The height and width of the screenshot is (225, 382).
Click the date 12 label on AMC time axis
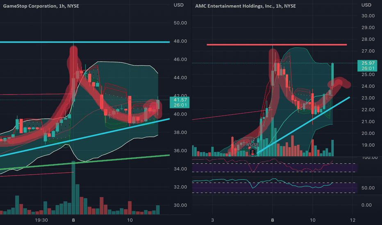pyautogui.click(x=352, y=220)
